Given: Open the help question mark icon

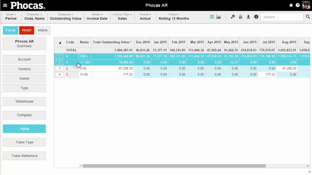Looking at the screenshot, I should (x=298, y=5).
